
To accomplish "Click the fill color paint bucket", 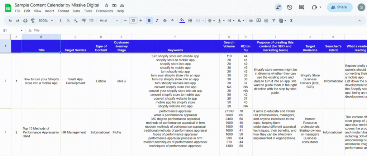I will click(182, 20).
